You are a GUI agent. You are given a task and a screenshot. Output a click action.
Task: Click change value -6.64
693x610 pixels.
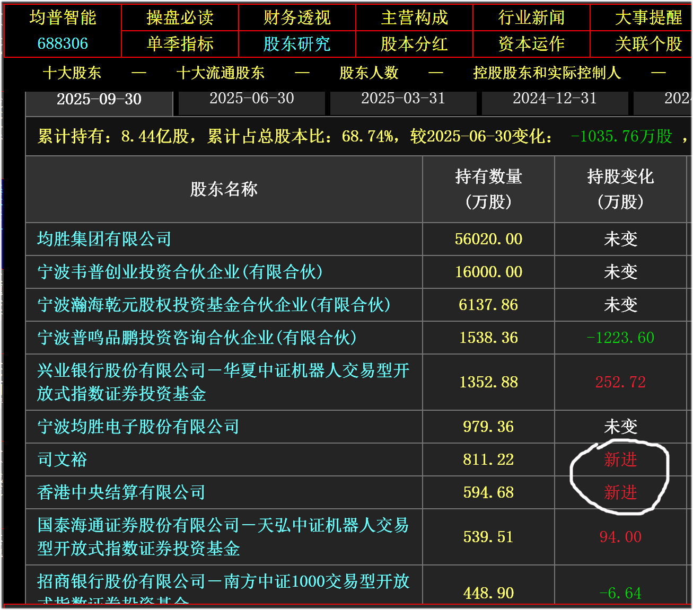(x=620, y=593)
